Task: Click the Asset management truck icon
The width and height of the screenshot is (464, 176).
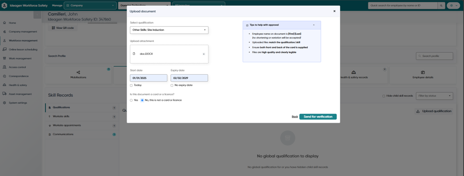Action: (x=4, y=94)
